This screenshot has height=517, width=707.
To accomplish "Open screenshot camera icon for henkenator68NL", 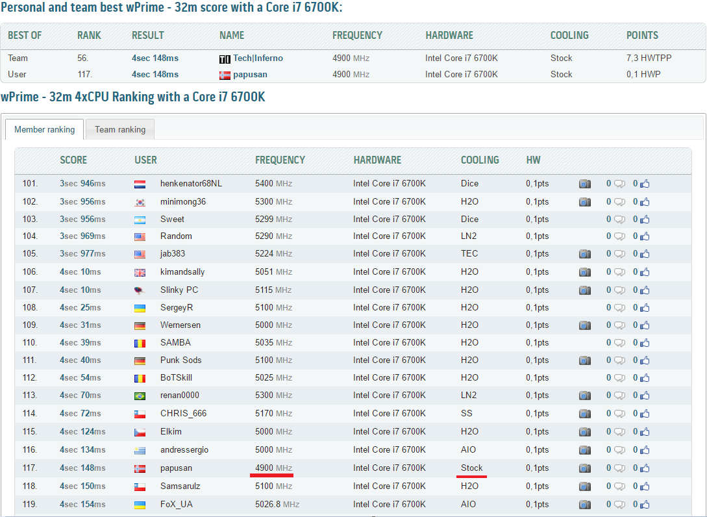I will pos(585,184).
